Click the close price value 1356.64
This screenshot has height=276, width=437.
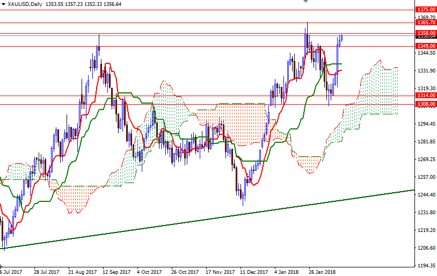[x=112, y=4]
